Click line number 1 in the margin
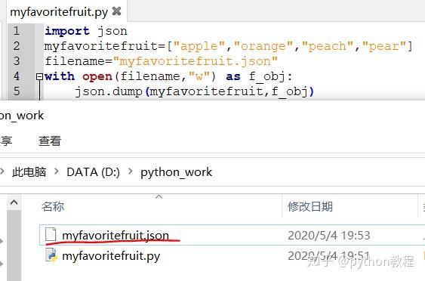Viewport: 425px width, 281px height. [17, 31]
